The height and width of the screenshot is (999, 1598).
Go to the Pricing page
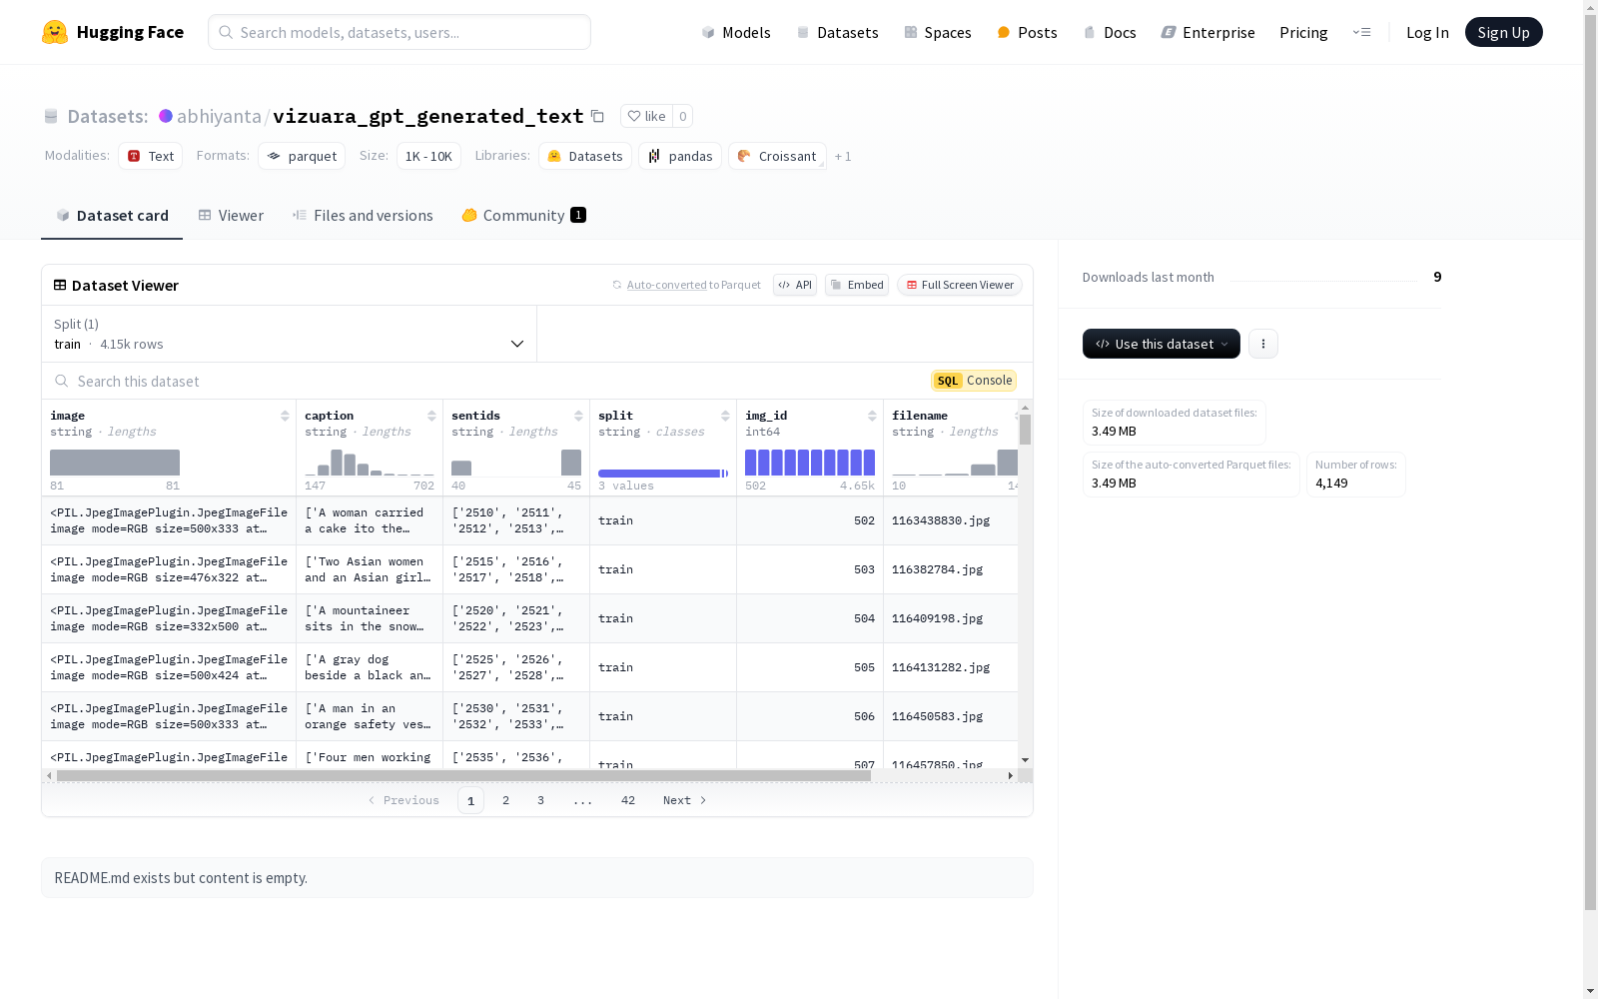[x=1303, y=32]
